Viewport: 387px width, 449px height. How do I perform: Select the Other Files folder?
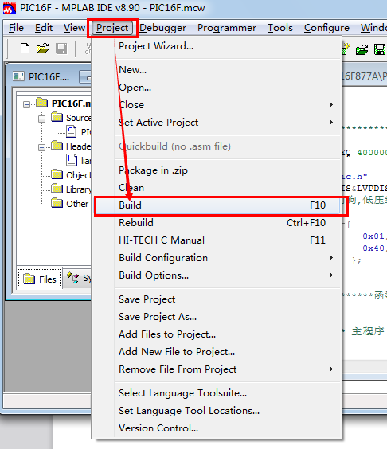(69, 204)
